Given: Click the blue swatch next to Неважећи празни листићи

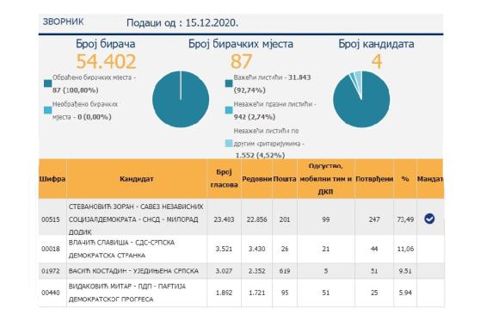Looking at the screenshot, I should coord(229,110).
